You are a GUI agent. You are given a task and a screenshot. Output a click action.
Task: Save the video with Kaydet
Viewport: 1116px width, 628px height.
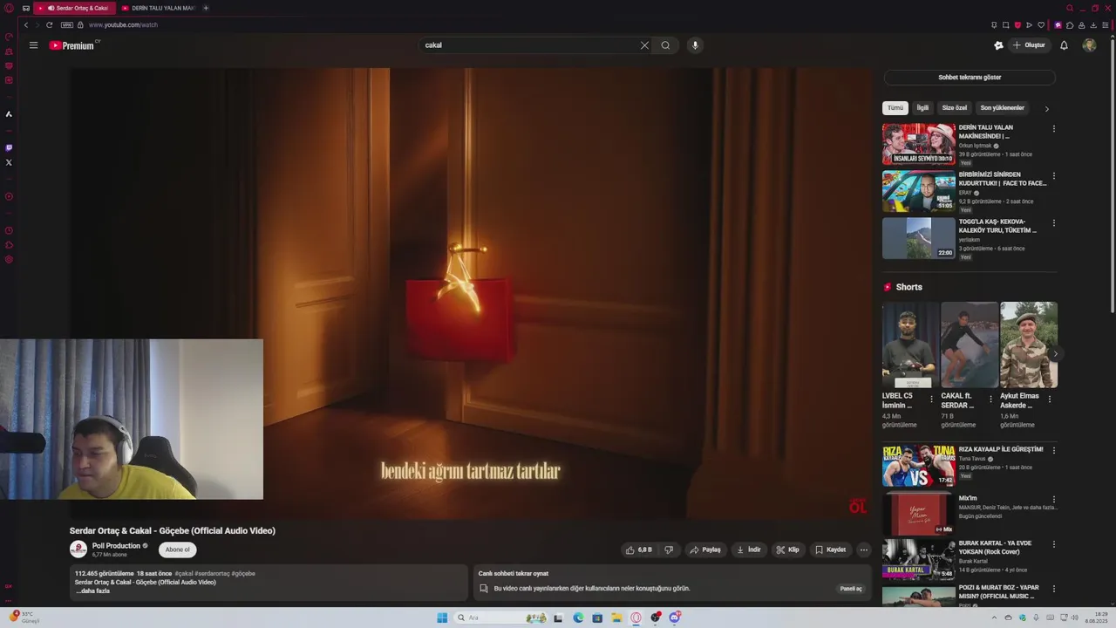pos(830,549)
